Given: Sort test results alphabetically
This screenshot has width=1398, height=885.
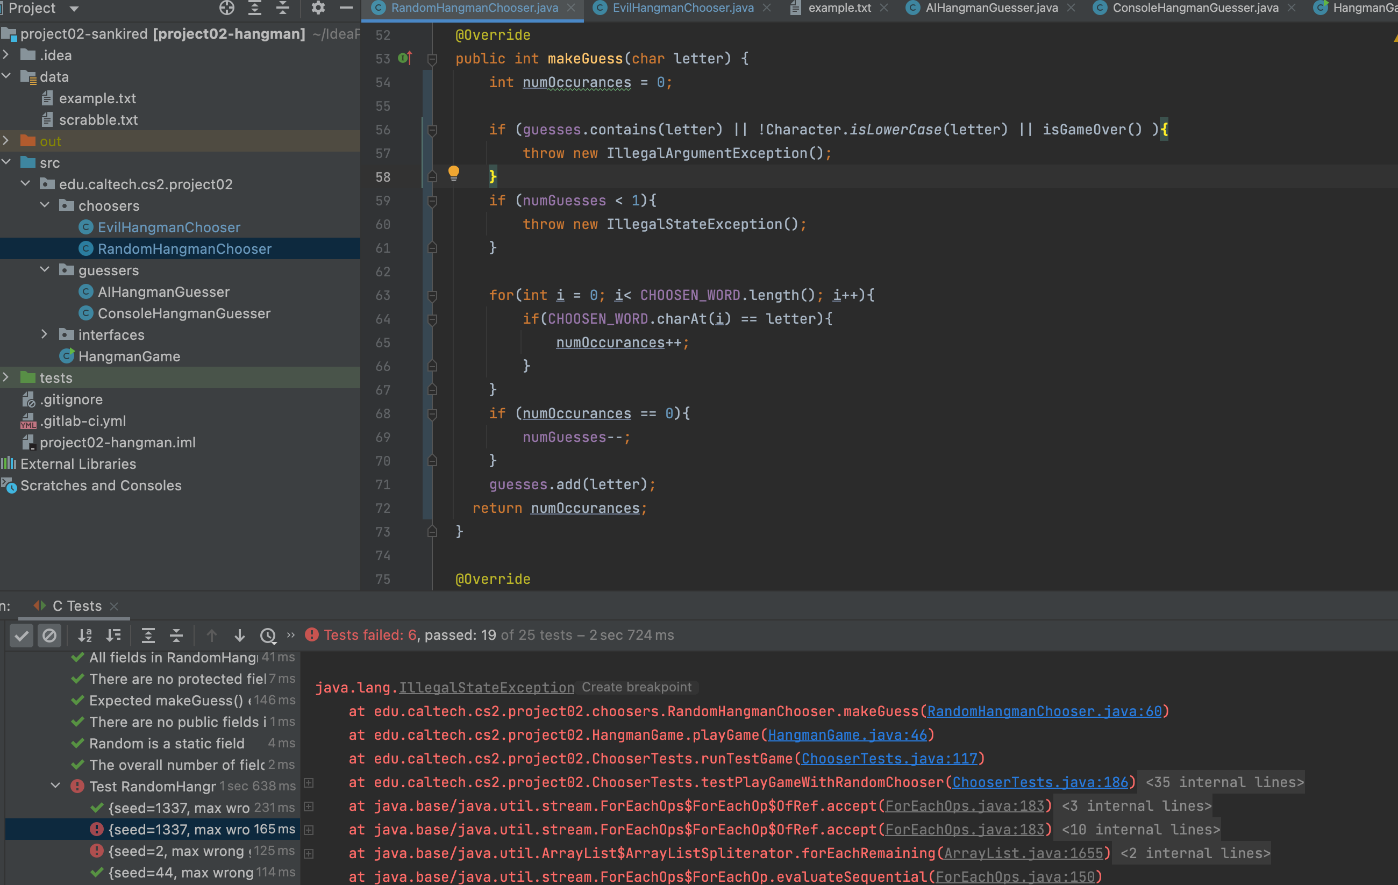Looking at the screenshot, I should tap(85, 636).
